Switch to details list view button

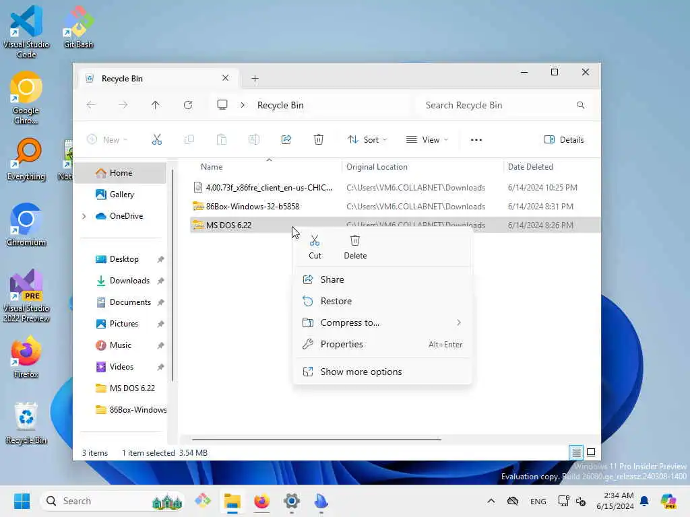[577, 452]
